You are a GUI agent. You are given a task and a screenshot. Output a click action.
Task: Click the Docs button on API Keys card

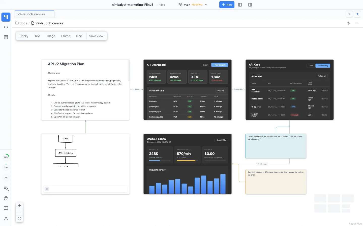[x=311, y=66]
